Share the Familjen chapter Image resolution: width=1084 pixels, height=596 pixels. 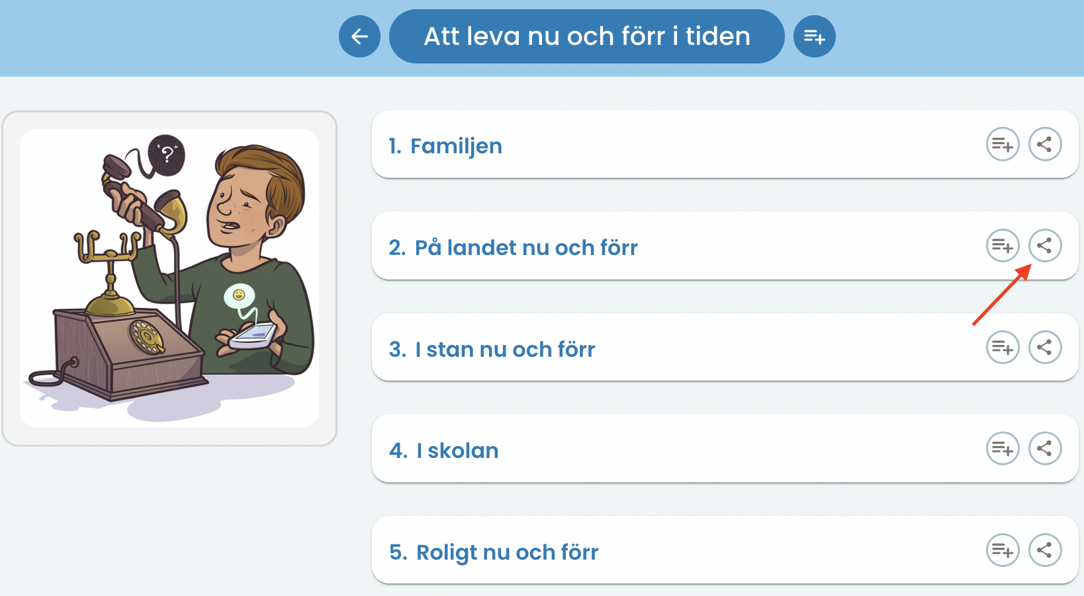point(1045,144)
